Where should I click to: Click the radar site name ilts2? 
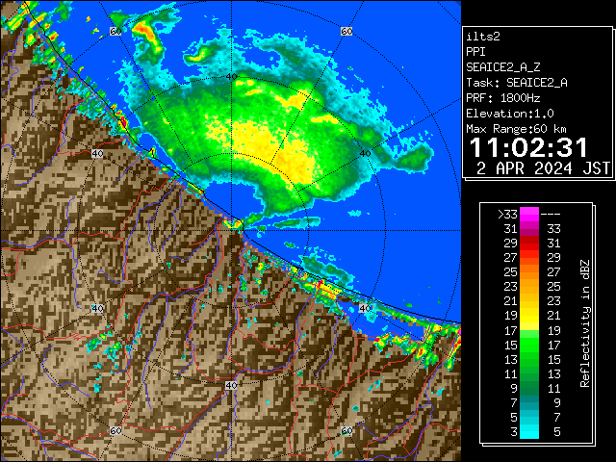[x=483, y=37]
